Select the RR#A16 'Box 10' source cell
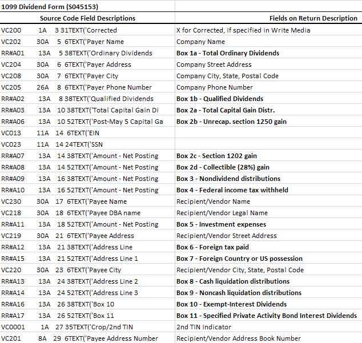 pyautogui.click(x=87, y=304)
